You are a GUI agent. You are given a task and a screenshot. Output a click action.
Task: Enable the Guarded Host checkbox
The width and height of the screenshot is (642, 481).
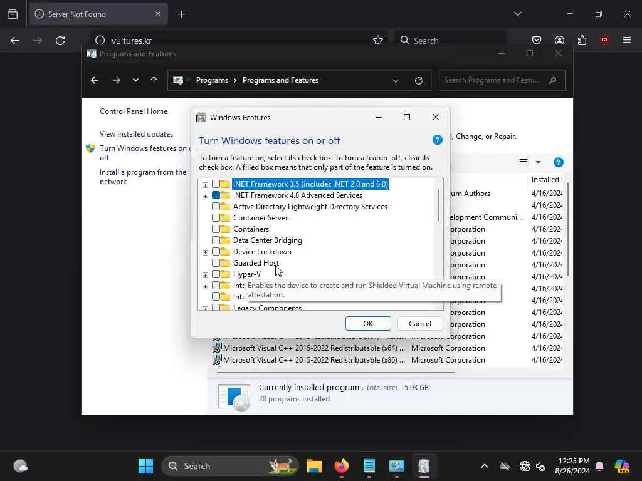pos(216,263)
